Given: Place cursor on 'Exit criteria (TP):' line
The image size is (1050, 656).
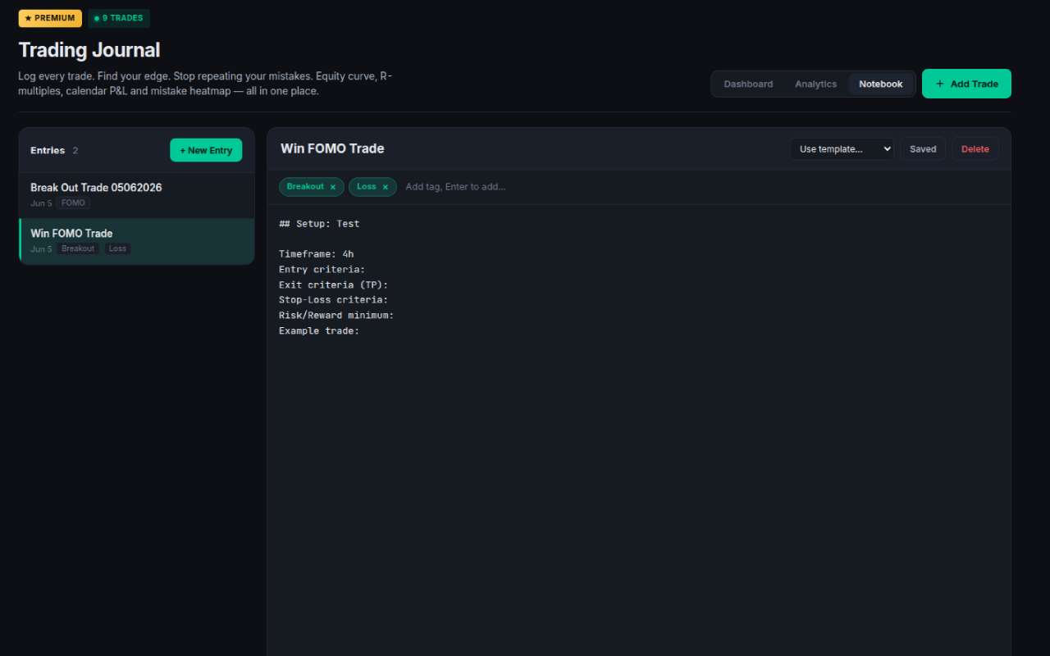Looking at the screenshot, I should pyautogui.click(x=334, y=285).
